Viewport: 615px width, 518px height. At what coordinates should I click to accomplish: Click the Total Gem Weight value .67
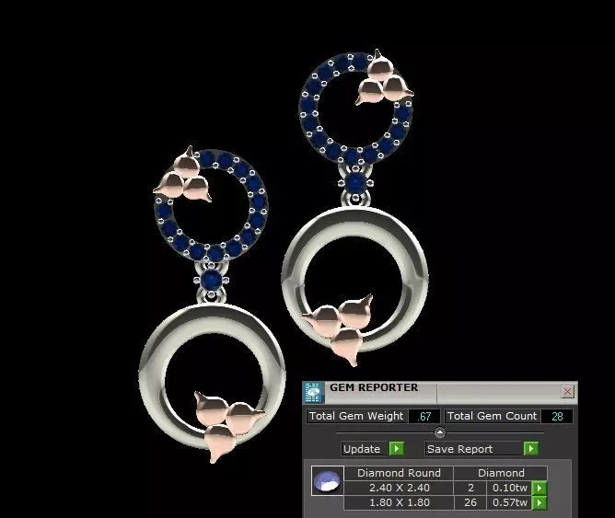click(x=424, y=416)
